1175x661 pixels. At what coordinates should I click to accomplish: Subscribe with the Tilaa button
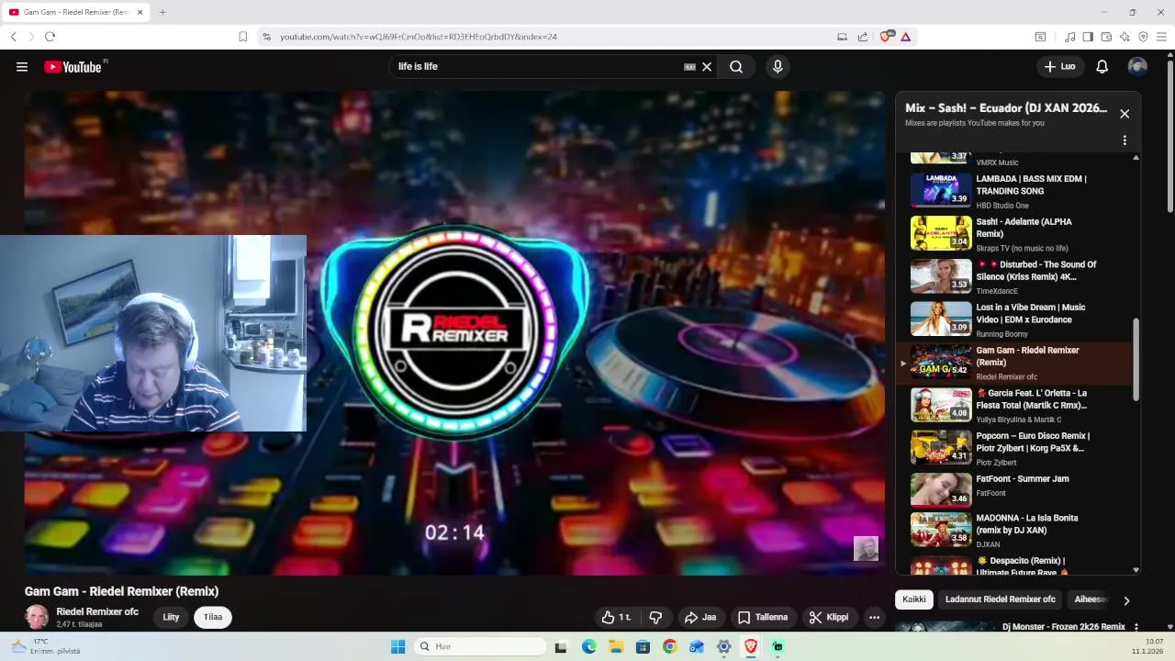pyautogui.click(x=213, y=617)
